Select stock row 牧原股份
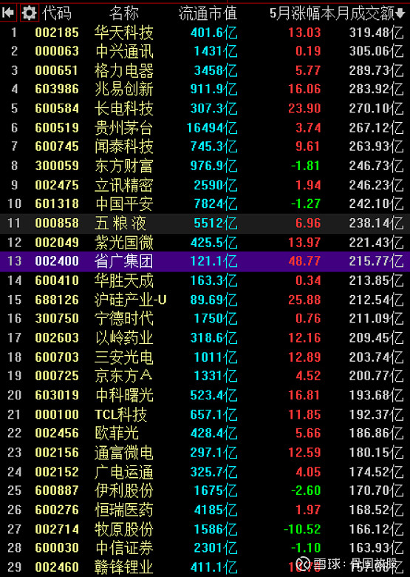This screenshot has width=410, height=577. (x=205, y=529)
